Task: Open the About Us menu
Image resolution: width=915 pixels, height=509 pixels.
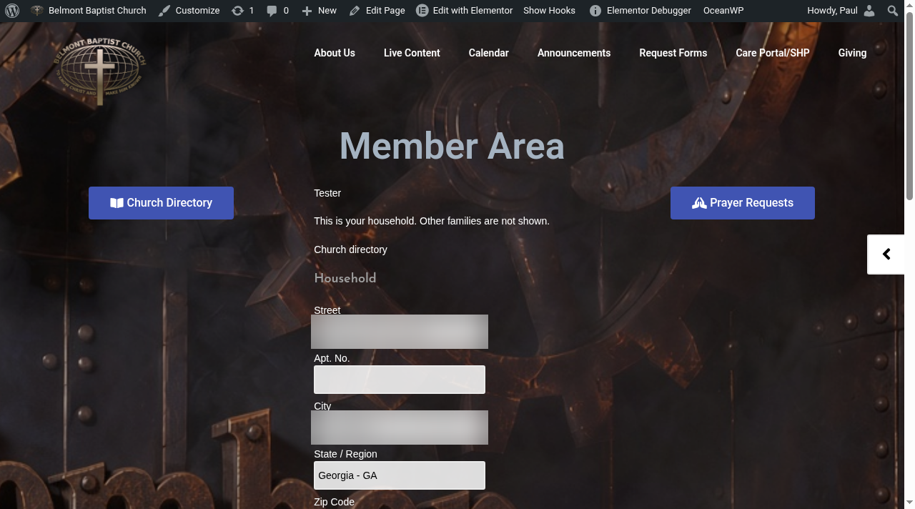Action: click(x=335, y=53)
